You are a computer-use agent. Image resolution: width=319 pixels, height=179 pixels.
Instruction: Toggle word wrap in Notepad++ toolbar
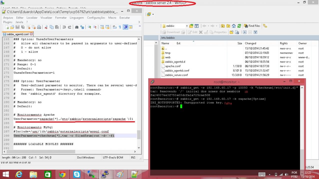[x=114, y=27]
